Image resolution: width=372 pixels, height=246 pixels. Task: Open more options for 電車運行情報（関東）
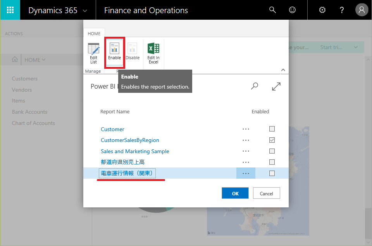click(246, 173)
